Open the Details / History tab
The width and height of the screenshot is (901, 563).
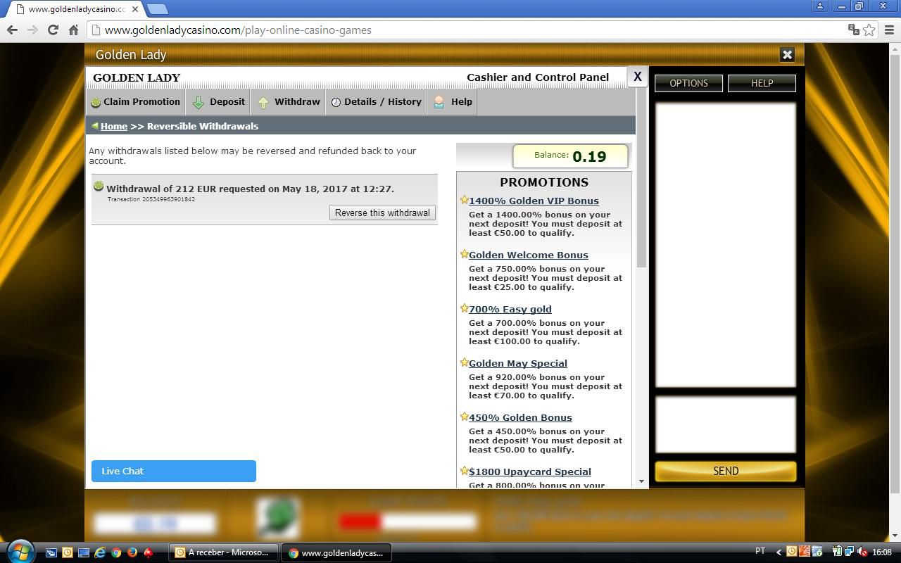pos(377,102)
